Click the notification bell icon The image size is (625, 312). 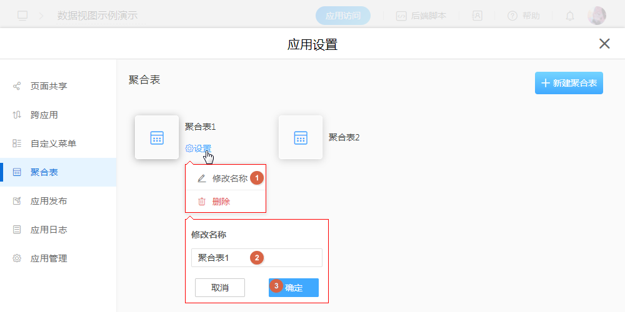[570, 16]
